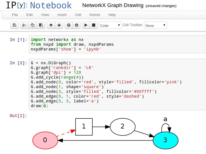Select the cyan node 3 in the graph output
206x154 pixels.
click(x=165, y=140)
